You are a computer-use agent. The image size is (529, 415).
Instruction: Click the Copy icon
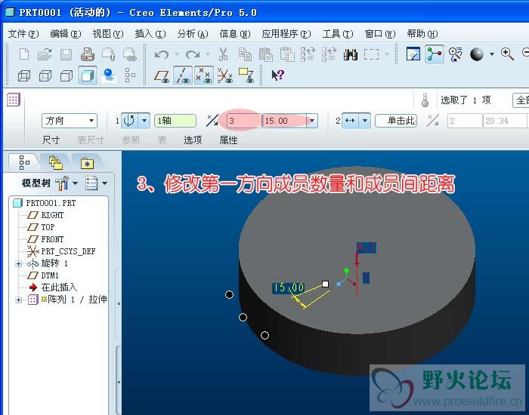[x=245, y=54]
